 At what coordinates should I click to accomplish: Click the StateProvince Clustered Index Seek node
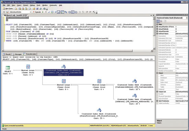[99, 114]
